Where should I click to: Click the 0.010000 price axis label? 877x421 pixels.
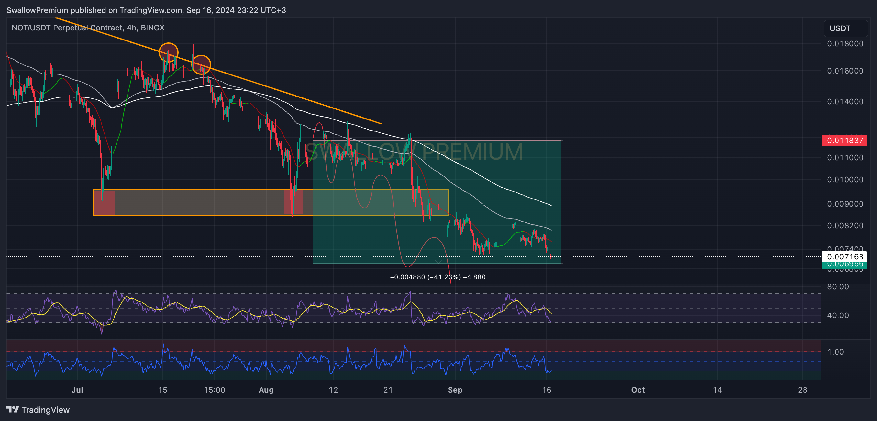tap(845, 179)
